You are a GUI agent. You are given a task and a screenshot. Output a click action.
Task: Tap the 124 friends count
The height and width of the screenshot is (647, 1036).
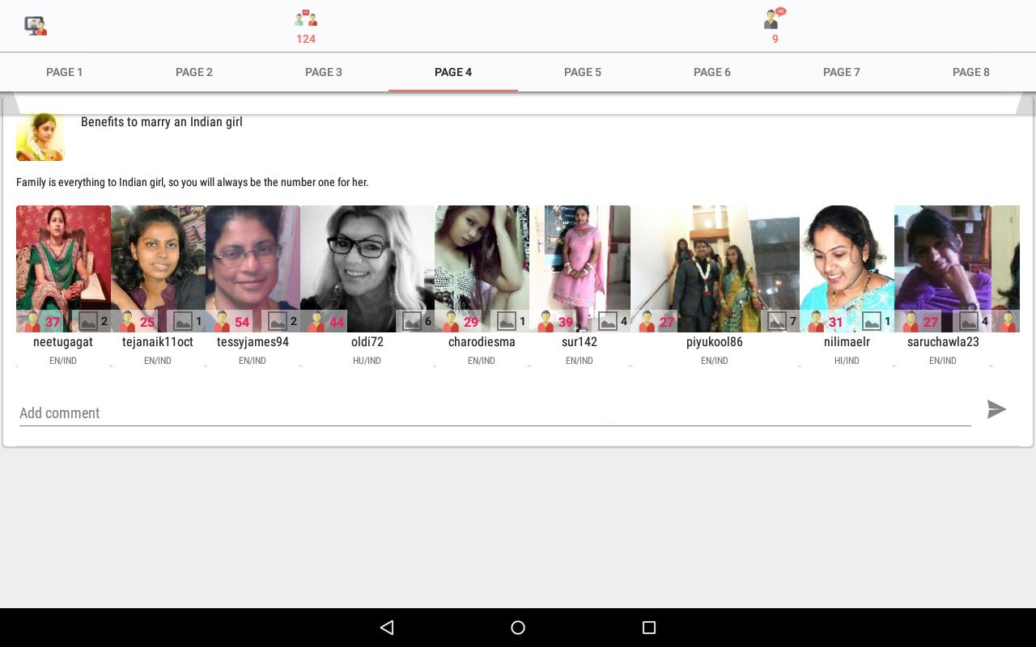click(x=306, y=39)
